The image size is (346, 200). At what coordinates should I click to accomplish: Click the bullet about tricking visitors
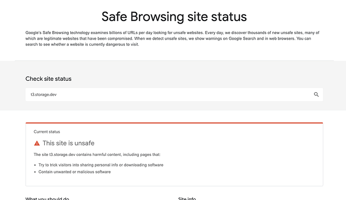coord(101,165)
